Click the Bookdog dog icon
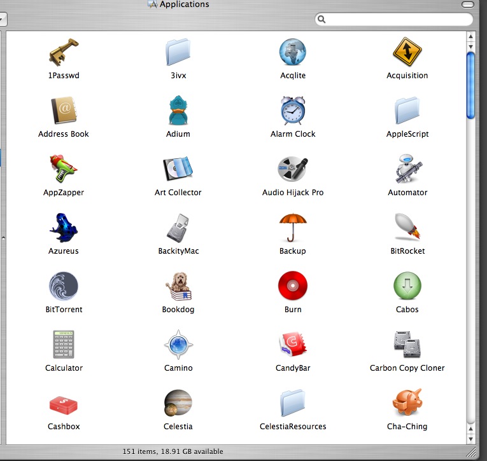Screen dimensions: 487x461 179,286
